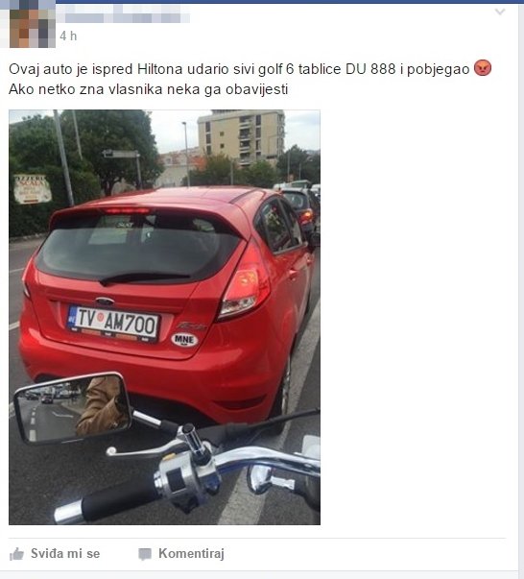Click the motorcycle mirror in the photo
524x579 pixels.
(x=73, y=407)
